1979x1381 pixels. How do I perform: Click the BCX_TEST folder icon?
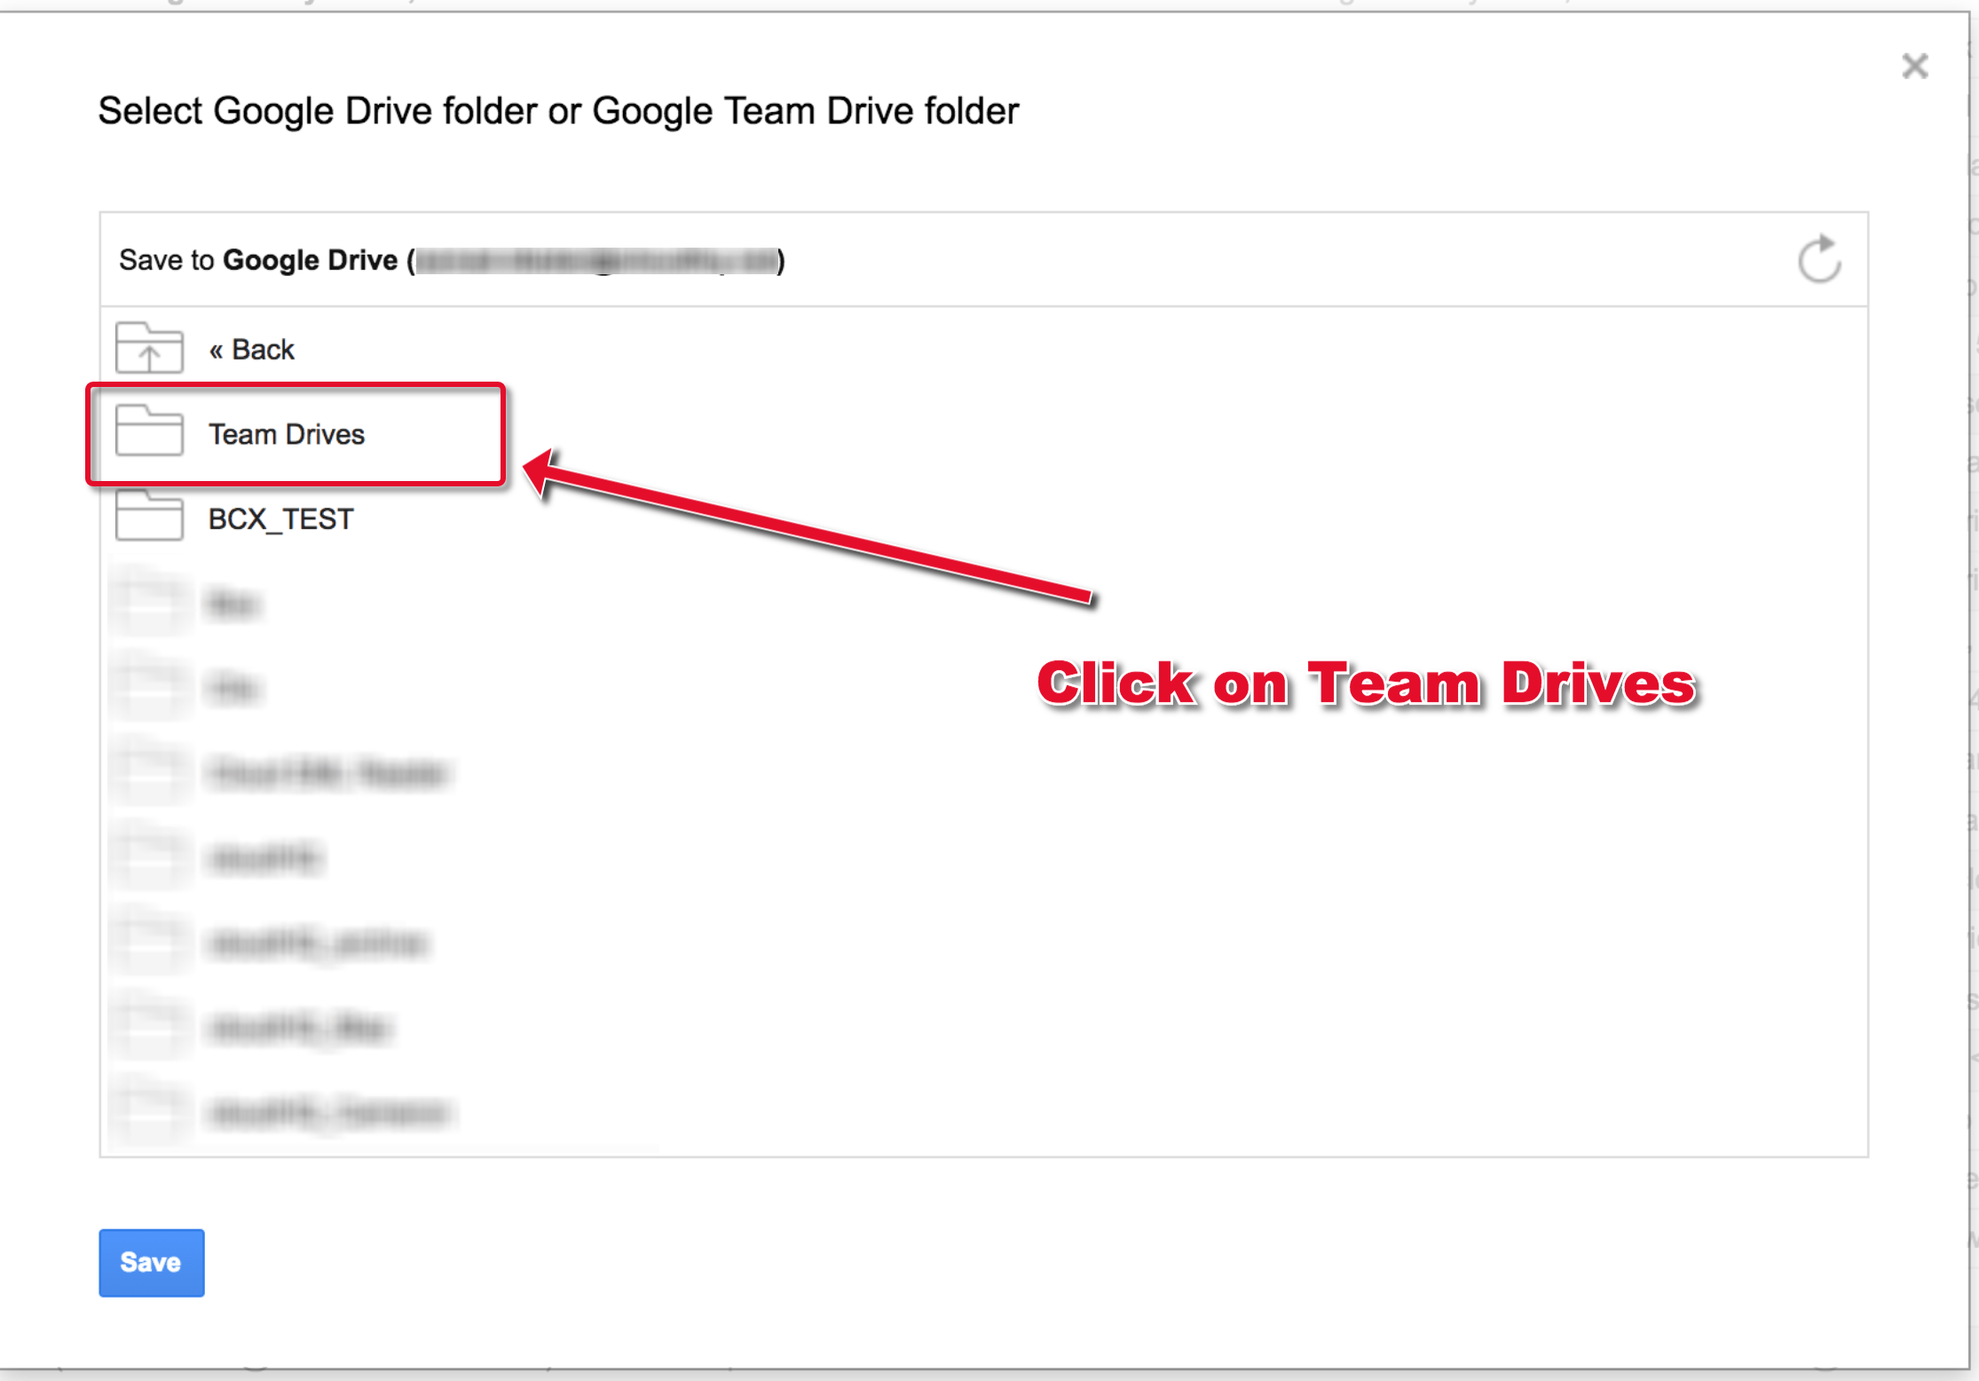[x=148, y=517]
